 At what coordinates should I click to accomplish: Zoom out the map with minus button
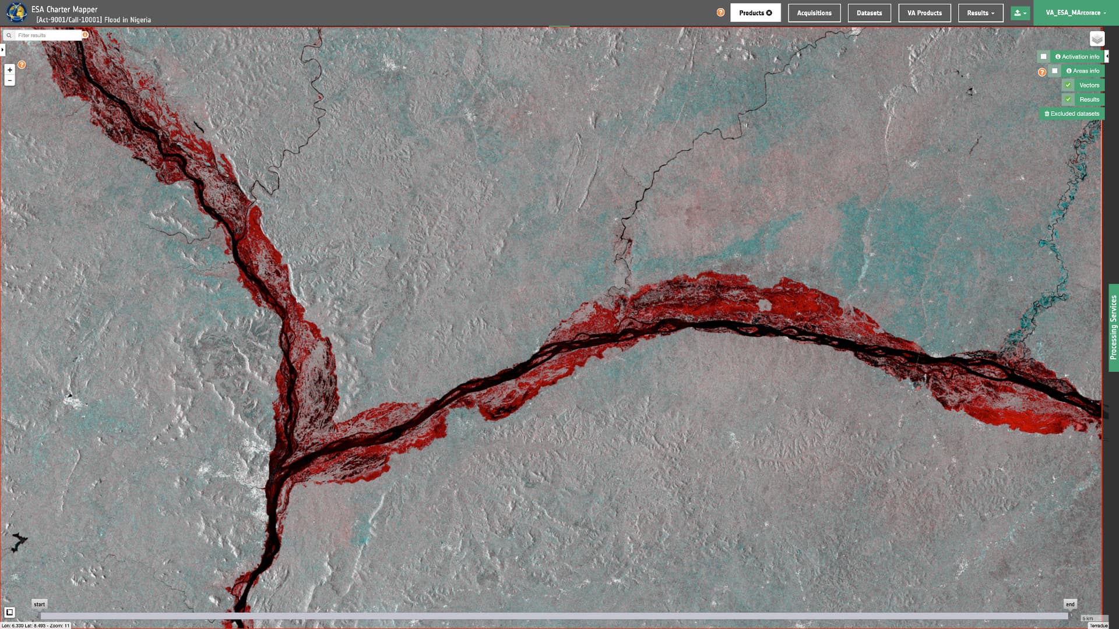(9, 80)
